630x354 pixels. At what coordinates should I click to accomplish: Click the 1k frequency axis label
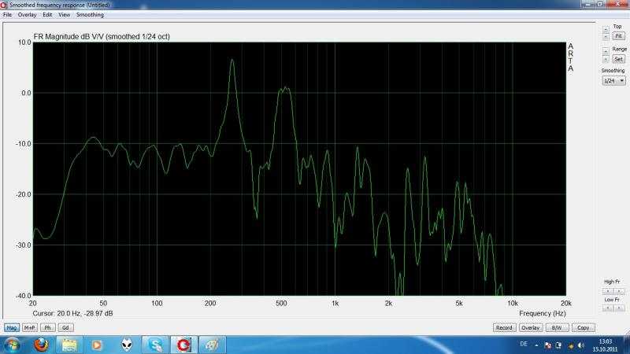point(335,304)
